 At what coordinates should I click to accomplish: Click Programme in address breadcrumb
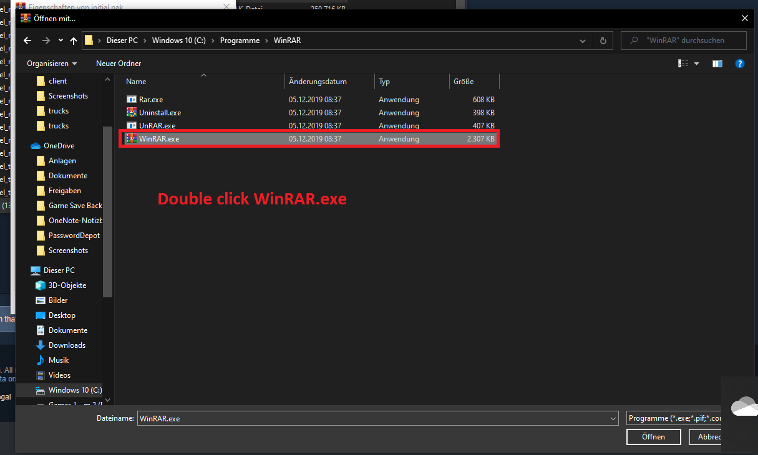pos(240,41)
